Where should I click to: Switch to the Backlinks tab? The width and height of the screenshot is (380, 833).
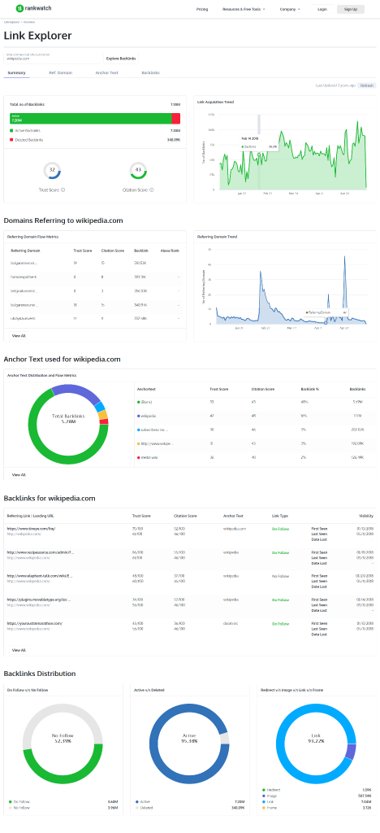click(150, 72)
